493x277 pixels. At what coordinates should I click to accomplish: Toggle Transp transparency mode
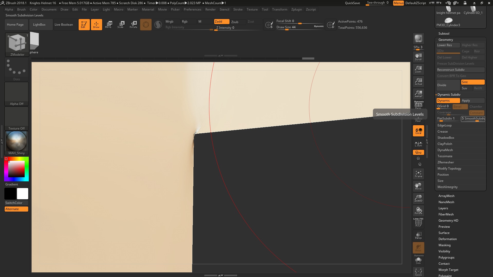(418, 235)
